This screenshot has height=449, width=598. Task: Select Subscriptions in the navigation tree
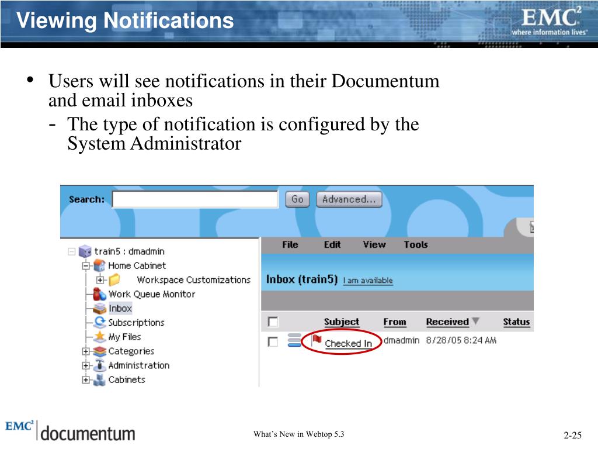[x=136, y=323]
